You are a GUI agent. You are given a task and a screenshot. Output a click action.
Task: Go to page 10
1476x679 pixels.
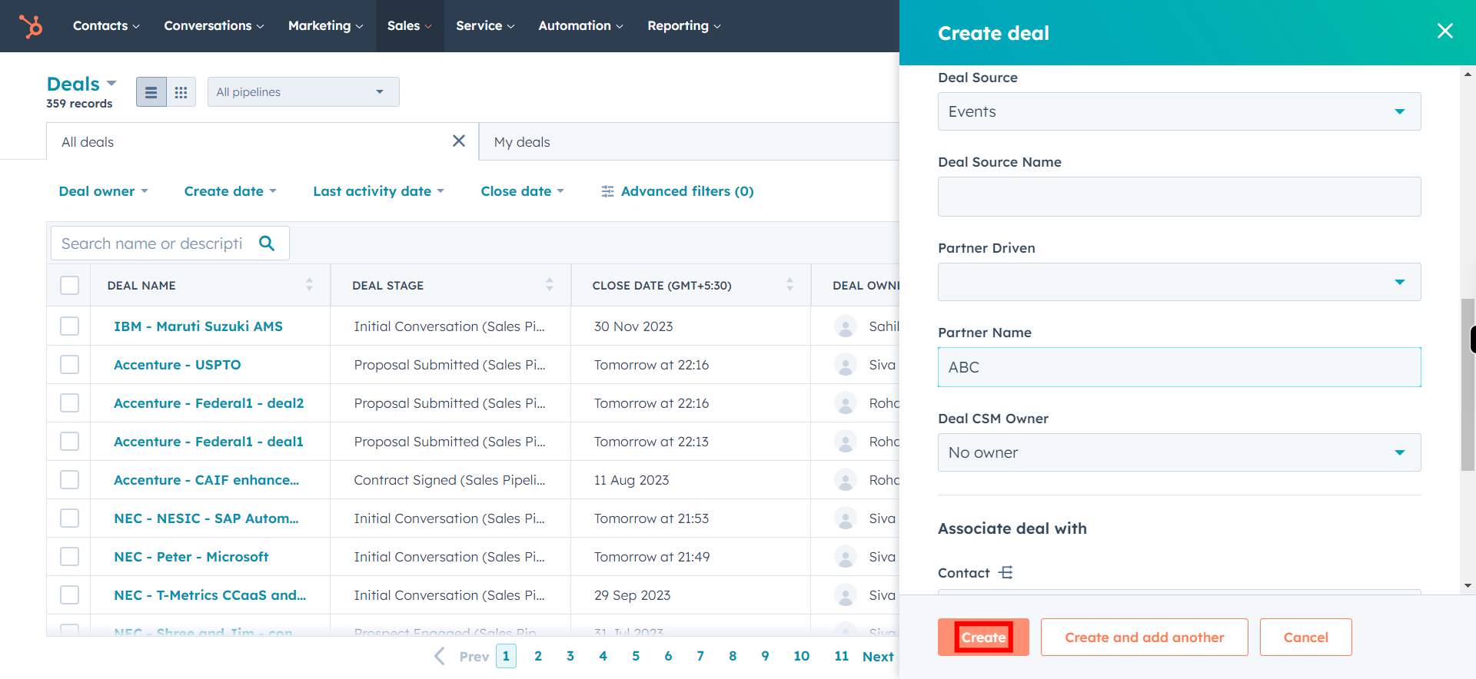[x=802, y=656]
